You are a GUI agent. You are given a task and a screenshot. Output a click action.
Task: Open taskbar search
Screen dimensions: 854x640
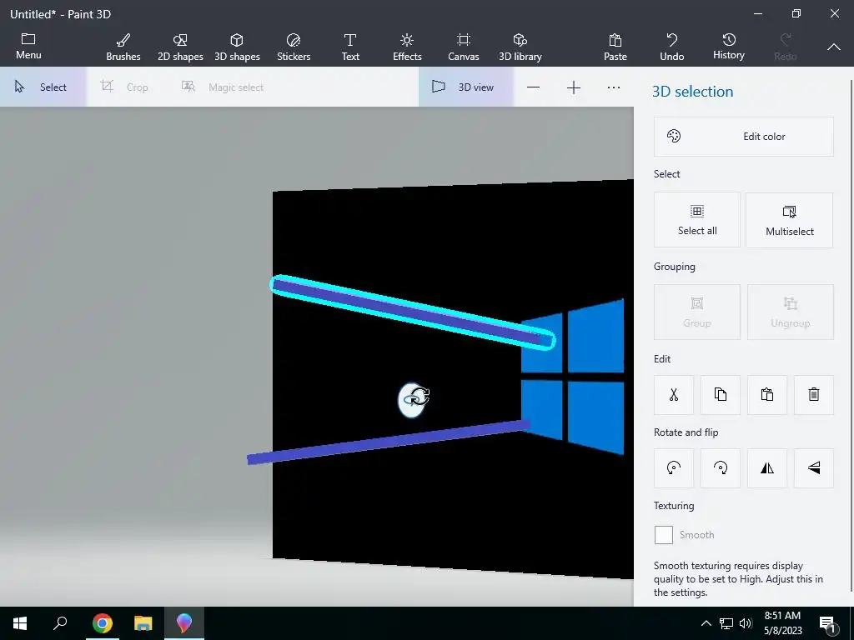(x=60, y=623)
